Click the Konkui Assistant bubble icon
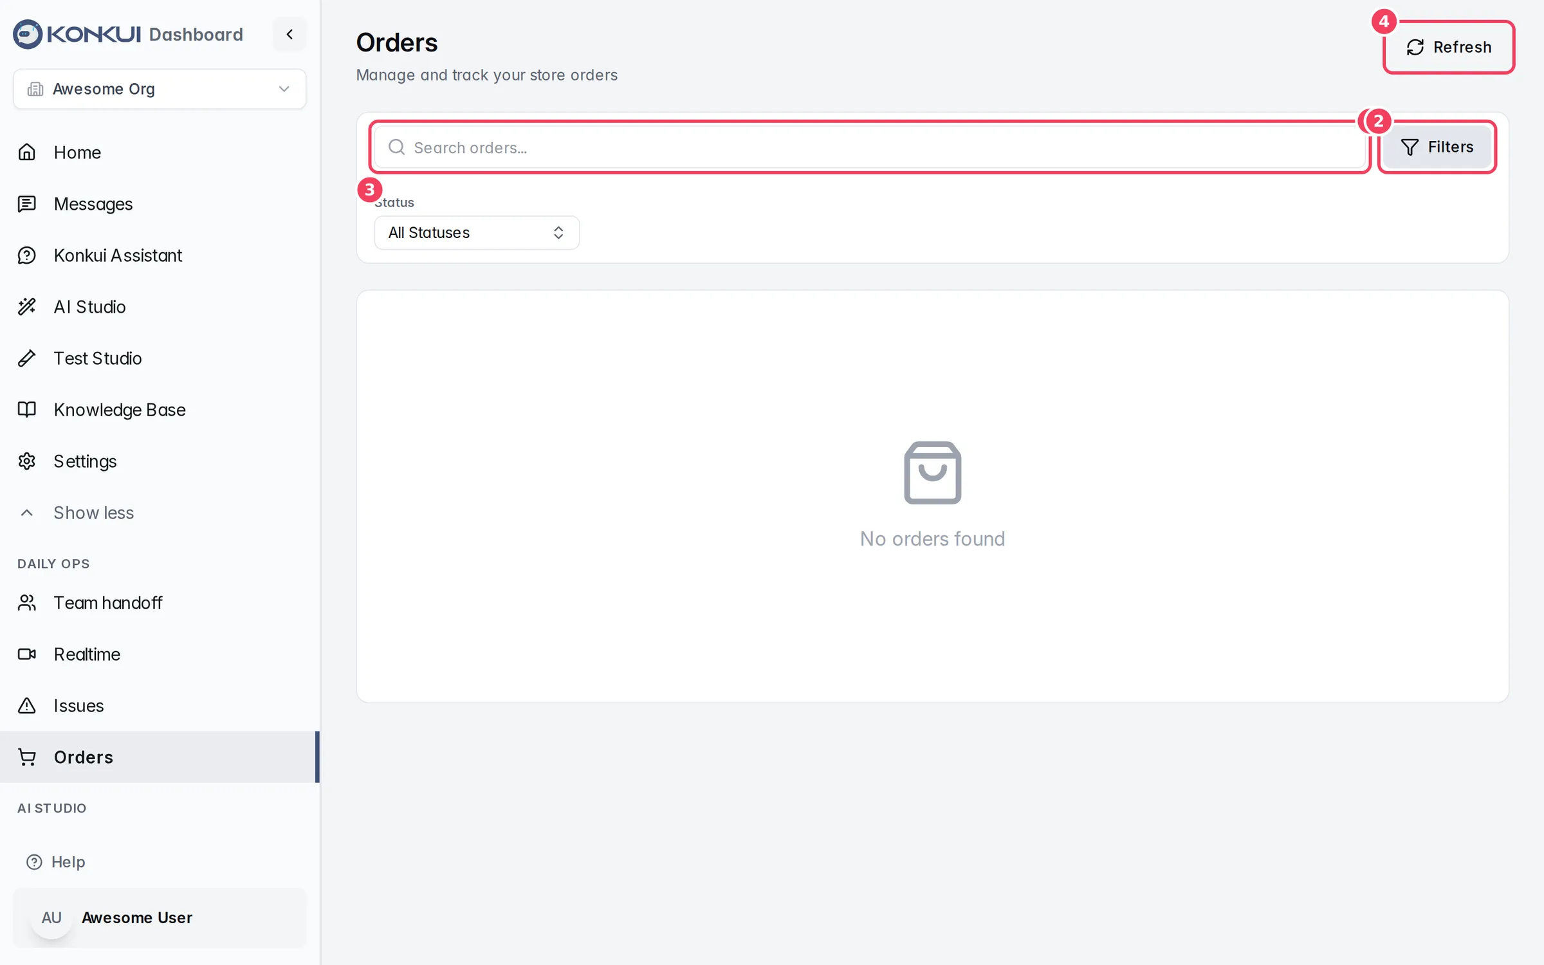 coord(27,255)
